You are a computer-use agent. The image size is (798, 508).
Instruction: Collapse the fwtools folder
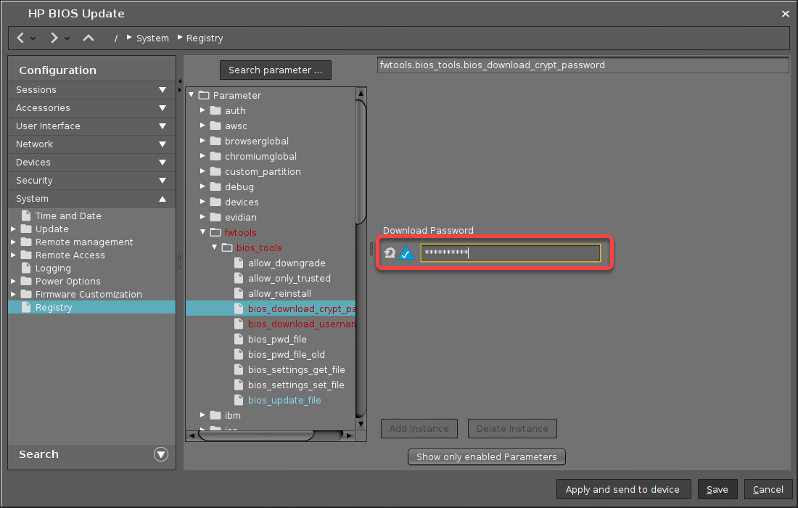point(203,232)
